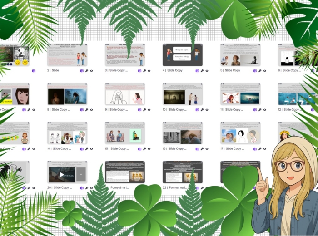Screen dimensions: 318x236
Task: Toggle the eye visibility icon for slide 8
Action: 91,110
